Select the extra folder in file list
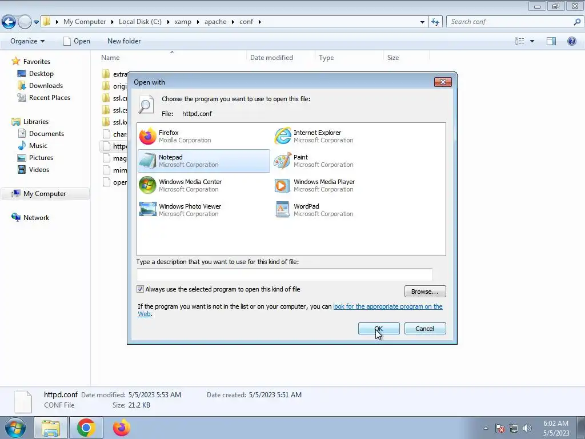 pos(114,74)
